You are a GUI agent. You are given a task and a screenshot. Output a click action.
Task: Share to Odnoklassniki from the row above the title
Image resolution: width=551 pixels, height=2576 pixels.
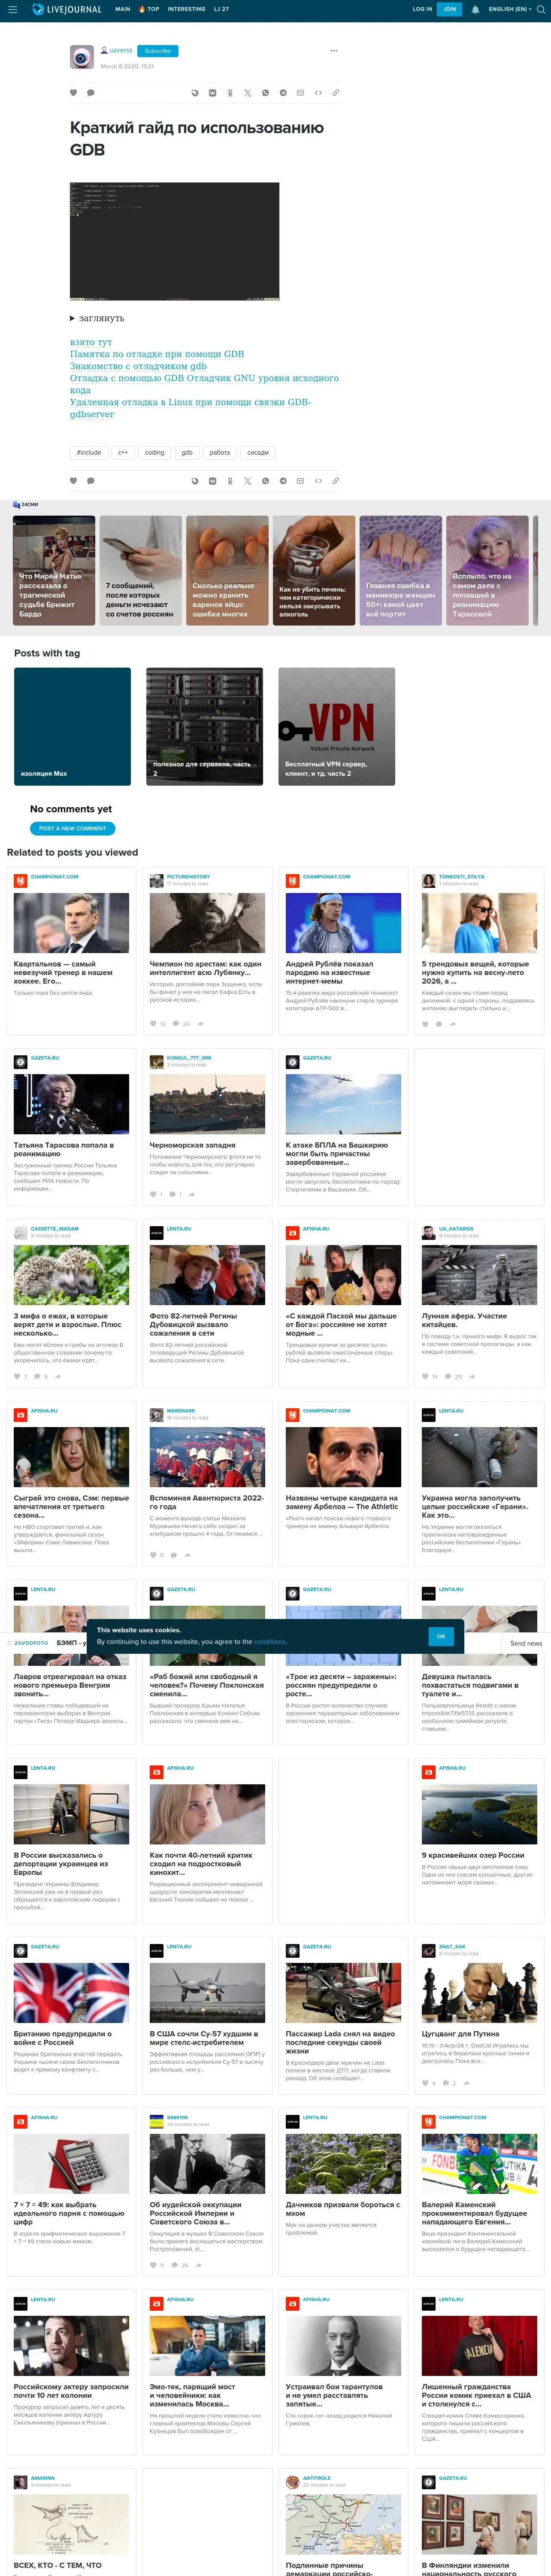[230, 93]
